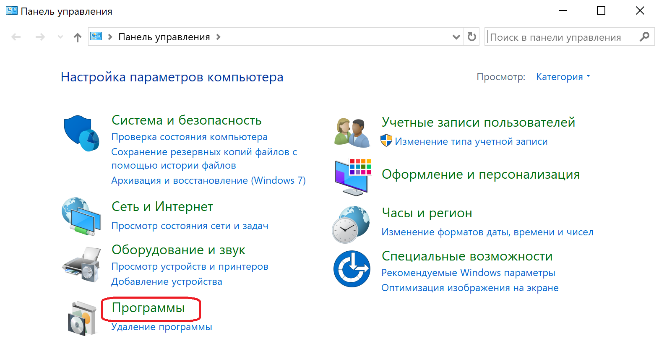This screenshot has width=659, height=362.
Task: Open the Категория view-by dropdown
Action: [563, 77]
